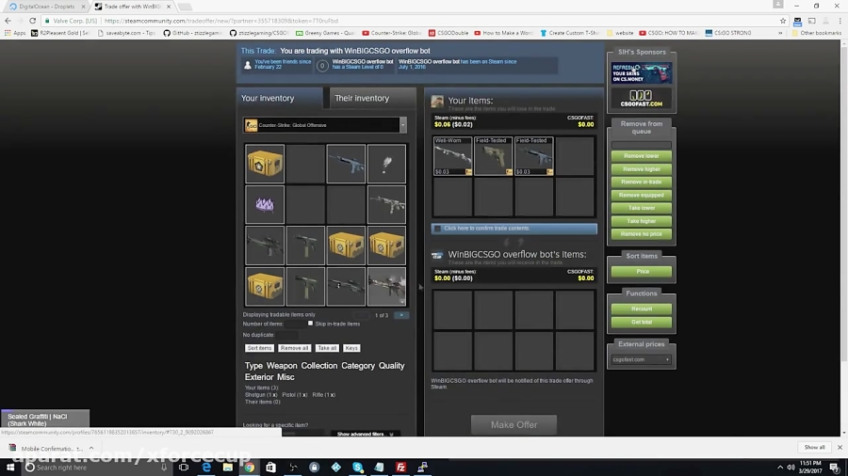Open the CS.MONEY sponsor banner
This screenshot has width=848, height=476.
click(x=642, y=73)
